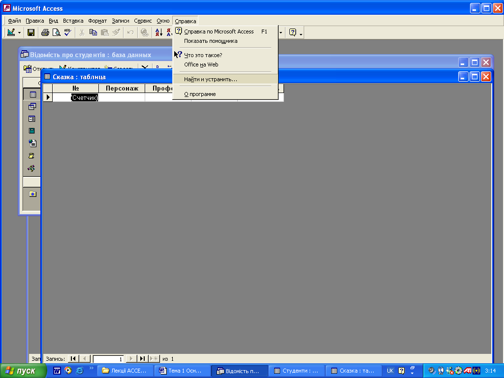Screen dimensions: 504x378
Task: Click the ATI tray icon
Action: coord(468,371)
